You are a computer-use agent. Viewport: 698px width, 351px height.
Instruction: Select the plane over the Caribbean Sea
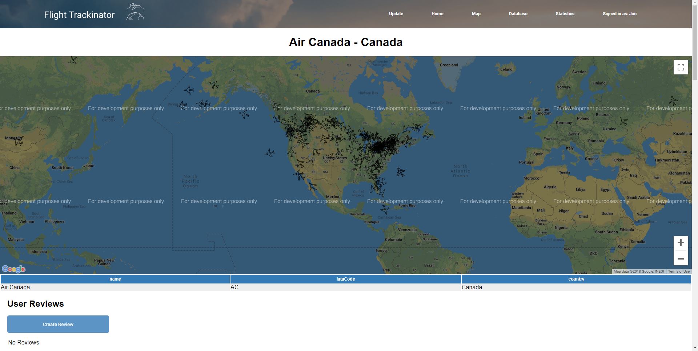(385, 209)
